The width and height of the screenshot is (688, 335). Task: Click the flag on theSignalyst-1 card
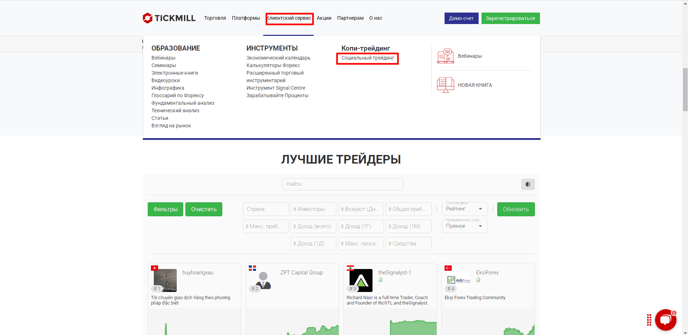click(x=350, y=268)
